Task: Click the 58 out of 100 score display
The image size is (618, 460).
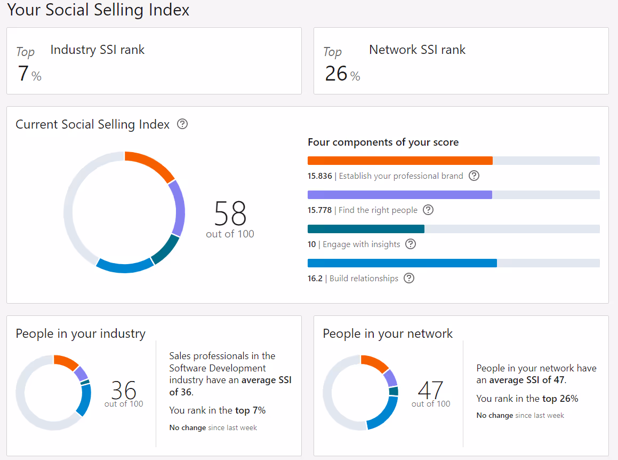Action: pyautogui.click(x=229, y=219)
